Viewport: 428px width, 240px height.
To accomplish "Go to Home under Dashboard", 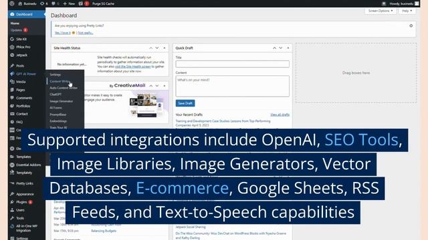I will tap(15, 23).
